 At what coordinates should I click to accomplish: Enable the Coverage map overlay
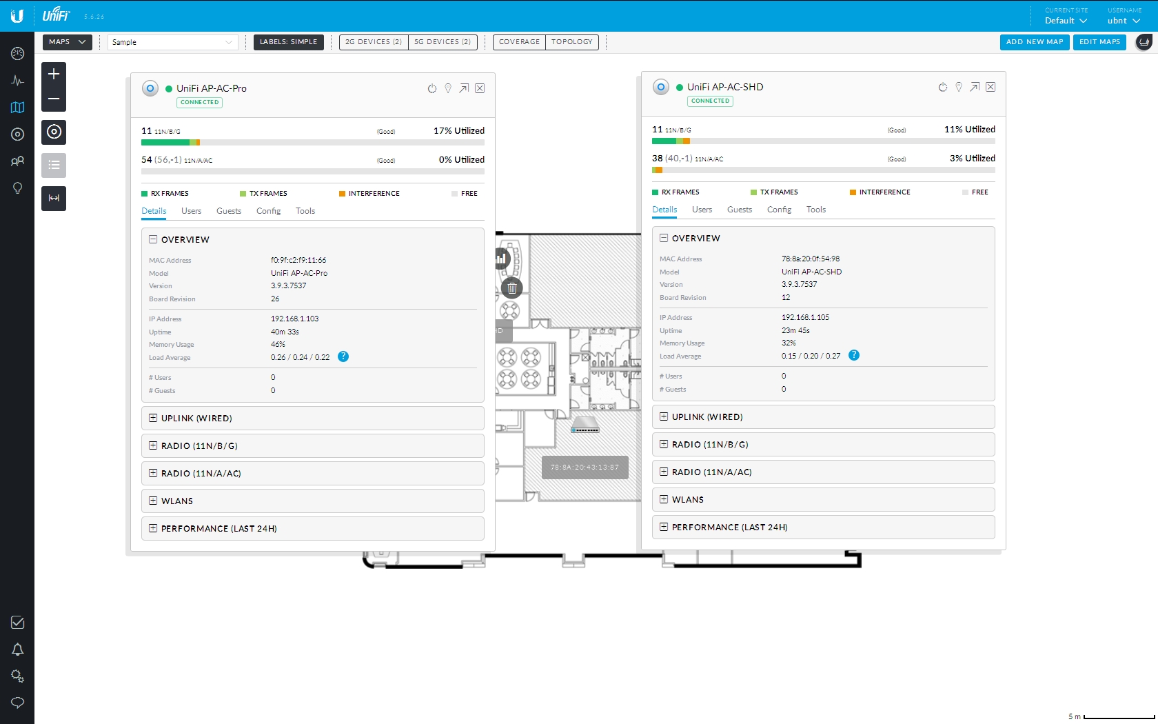pyautogui.click(x=519, y=42)
